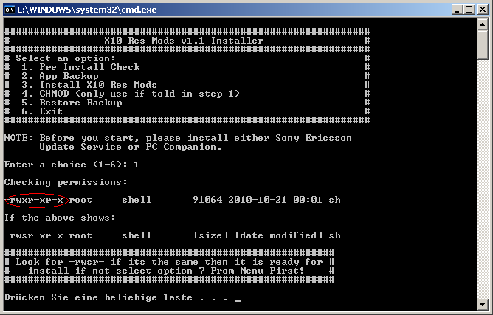Click 'If the above shows:' line
Viewport: 493px width, 315px height.
(60, 218)
